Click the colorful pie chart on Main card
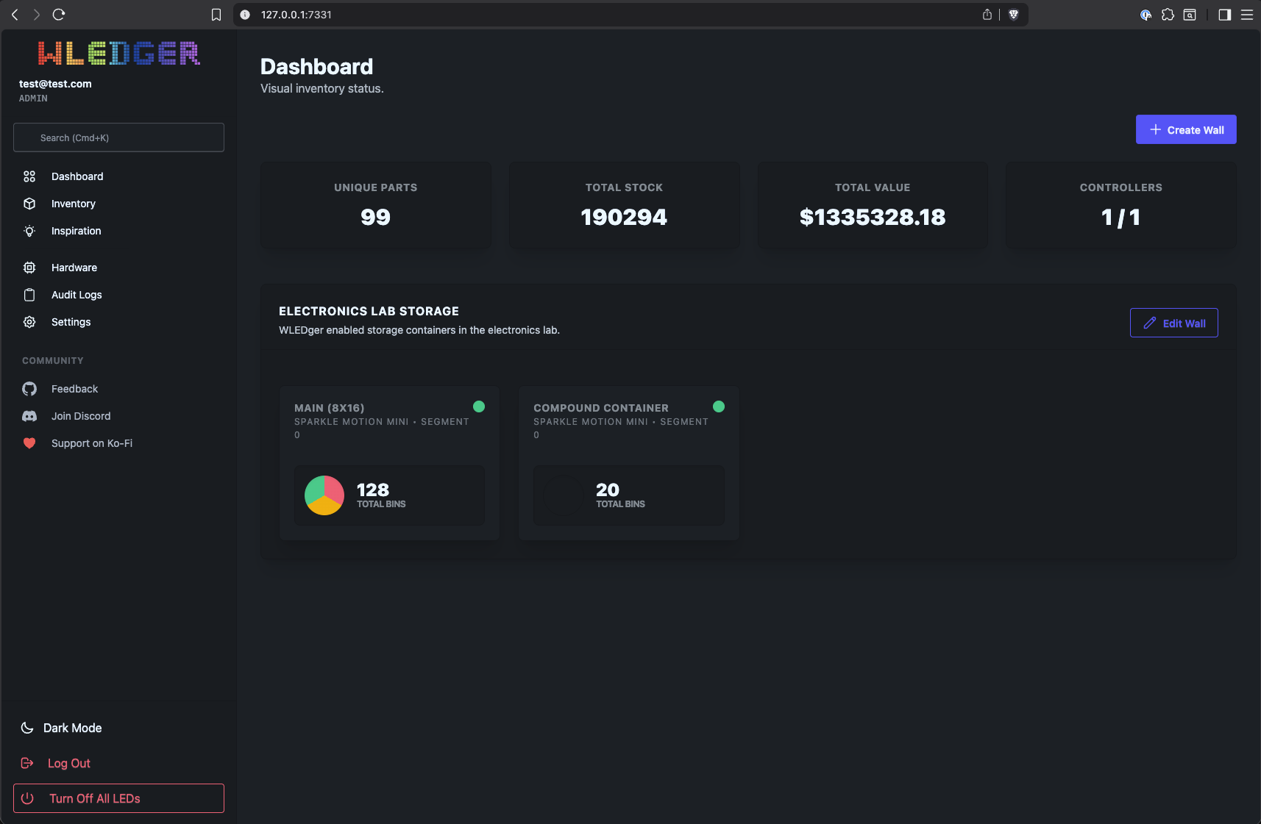 pyautogui.click(x=324, y=495)
